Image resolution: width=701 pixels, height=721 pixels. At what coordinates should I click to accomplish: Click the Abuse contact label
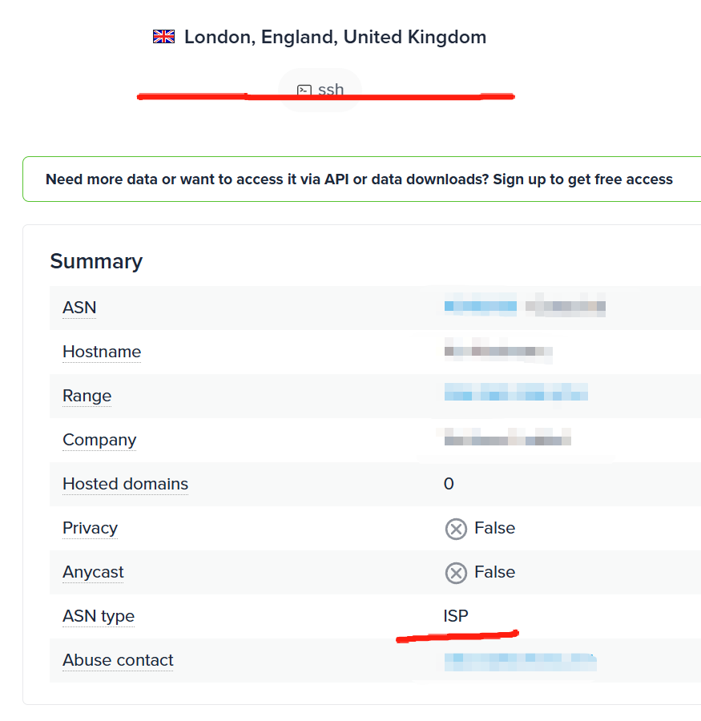(x=118, y=660)
